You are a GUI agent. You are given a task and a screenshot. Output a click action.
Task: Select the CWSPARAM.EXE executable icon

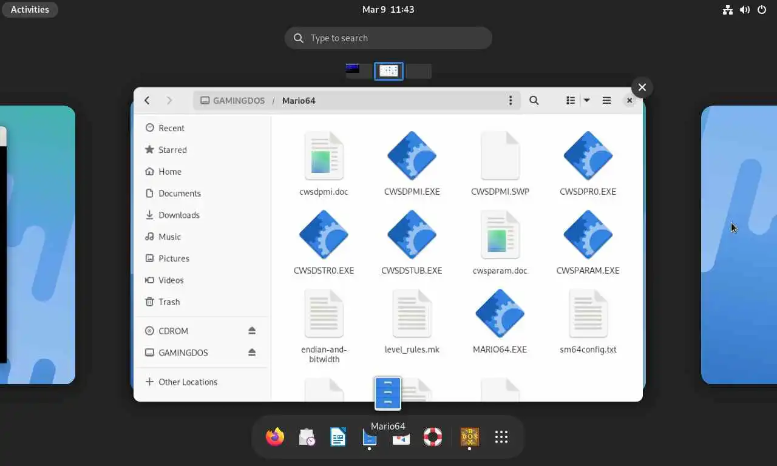point(588,235)
